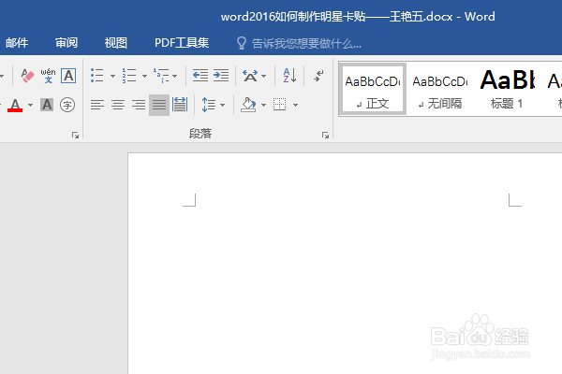
Task: Click the Borders icon
Action: pos(279,105)
